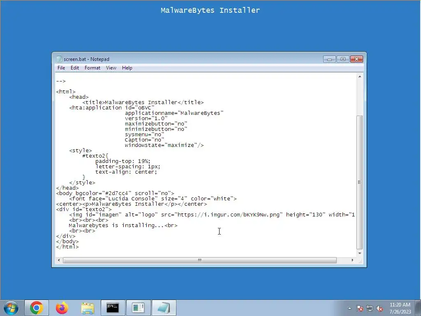Screen dimensions: 421x316
Task: Open Windows Explorer from taskbar
Action: coord(88,308)
